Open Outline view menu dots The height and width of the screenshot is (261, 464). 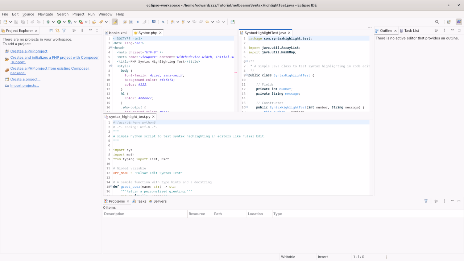coord(444,30)
